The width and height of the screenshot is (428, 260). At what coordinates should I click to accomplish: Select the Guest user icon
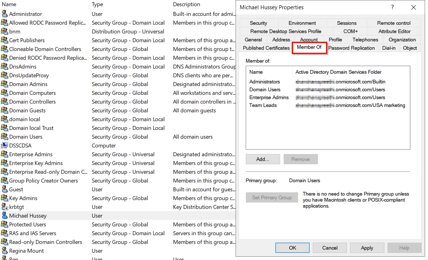click(4, 189)
